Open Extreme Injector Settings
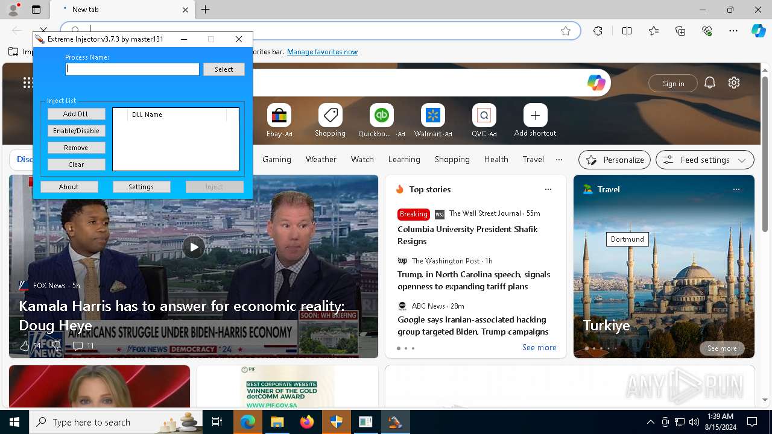772x434 pixels. coord(141,187)
